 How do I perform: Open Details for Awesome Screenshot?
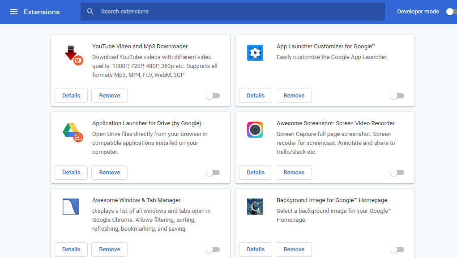tap(256, 173)
